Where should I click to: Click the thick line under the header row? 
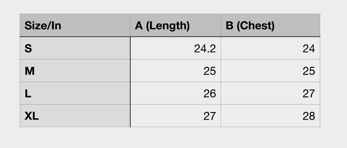point(170,37)
